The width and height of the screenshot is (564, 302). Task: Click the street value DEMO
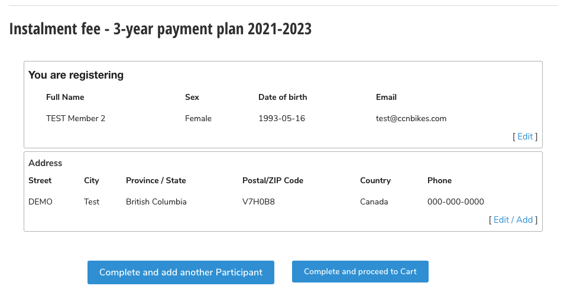[40, 202]
